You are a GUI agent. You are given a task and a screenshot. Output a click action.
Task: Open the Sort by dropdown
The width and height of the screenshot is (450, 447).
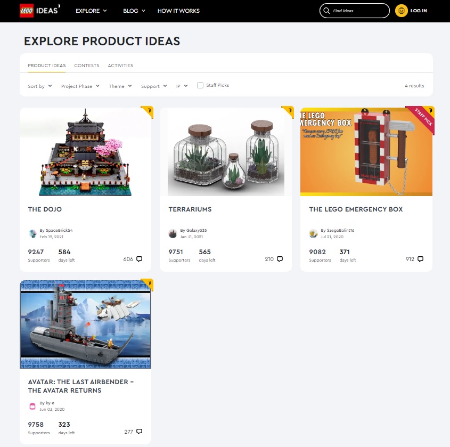pos(40,86)
